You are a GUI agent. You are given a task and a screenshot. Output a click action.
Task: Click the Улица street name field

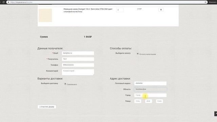click(138, 101)
